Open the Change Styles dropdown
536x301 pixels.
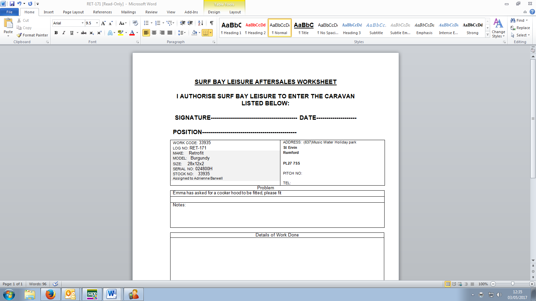(498, 28)
